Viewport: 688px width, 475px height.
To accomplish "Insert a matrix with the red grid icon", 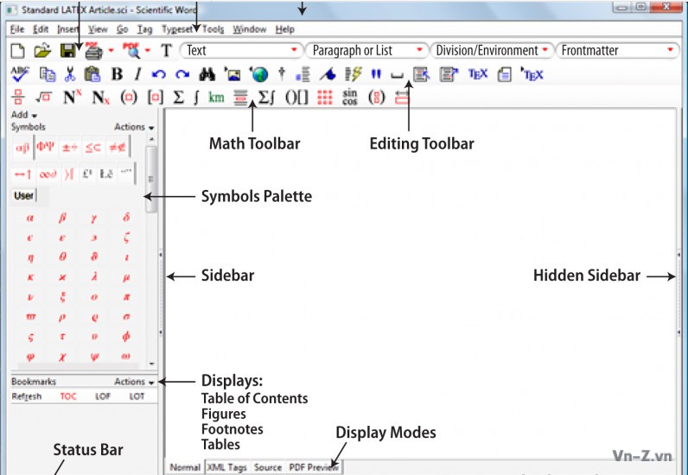I will pyautogui.click(x=325, y=98).
